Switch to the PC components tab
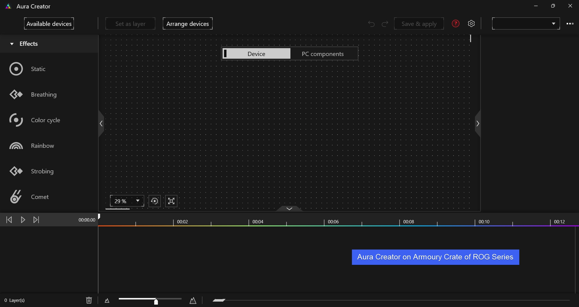Viewport: 579px width, 307px height. 323,54
